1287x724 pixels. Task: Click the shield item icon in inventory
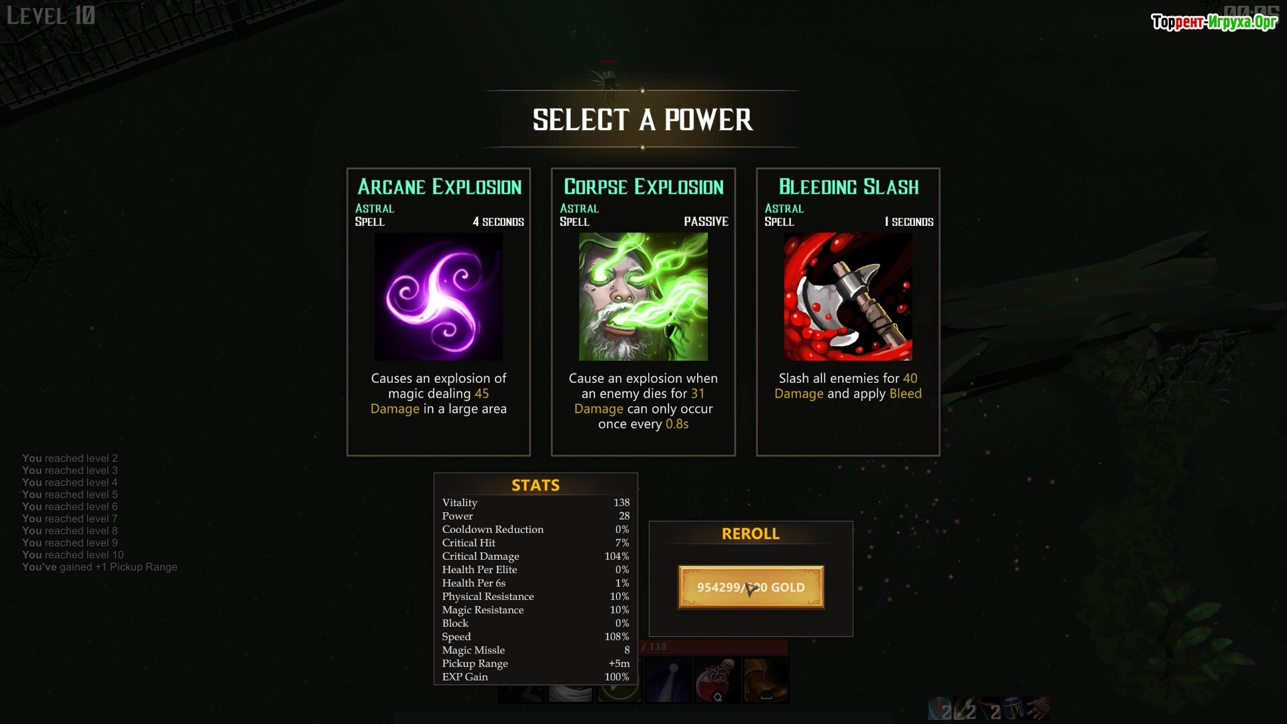(x=940, y=709)
